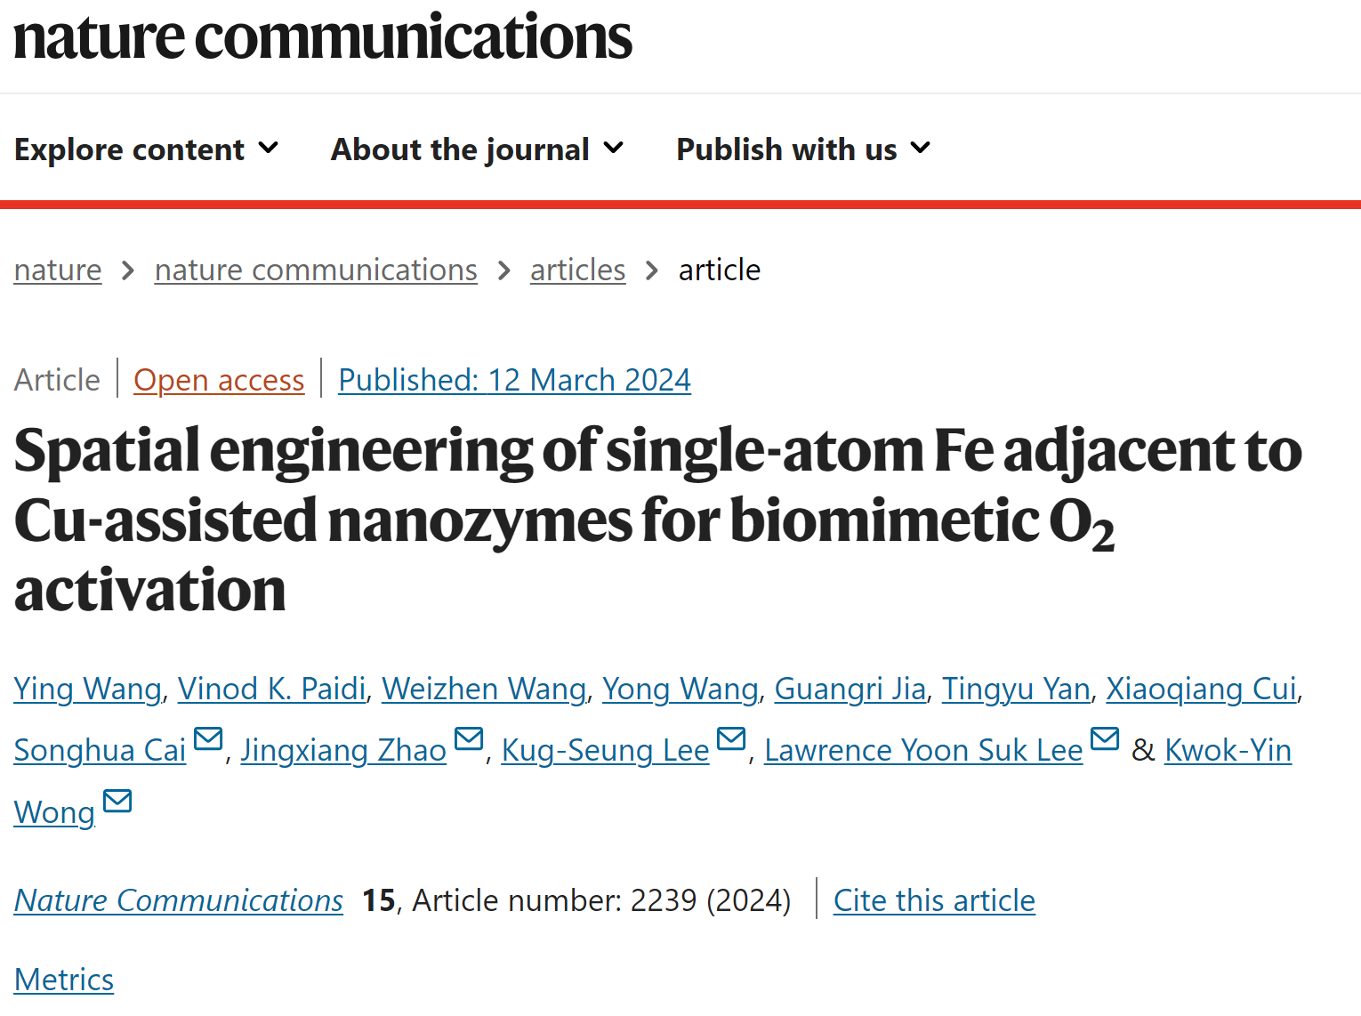Open author Ying Wang's profile
The height and width of the screenshot is (1016, 1361).
pyautogui.click(x=88, y=689)
